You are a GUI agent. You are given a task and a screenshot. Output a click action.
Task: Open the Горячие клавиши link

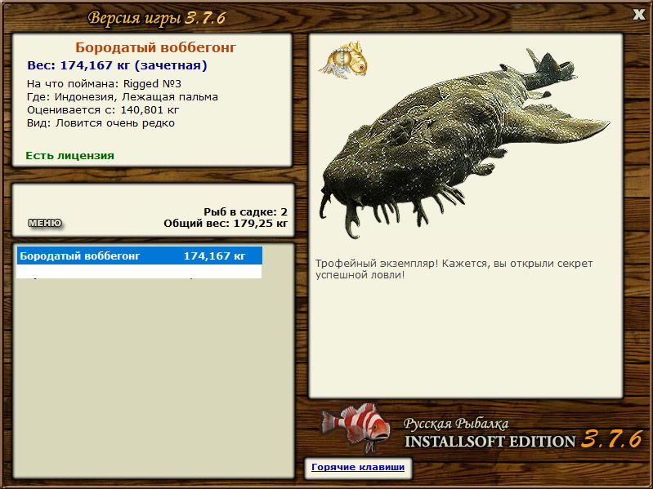click(358, 467)
